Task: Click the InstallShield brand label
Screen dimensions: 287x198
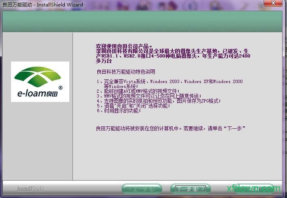Action: click(x=31, y=189)
